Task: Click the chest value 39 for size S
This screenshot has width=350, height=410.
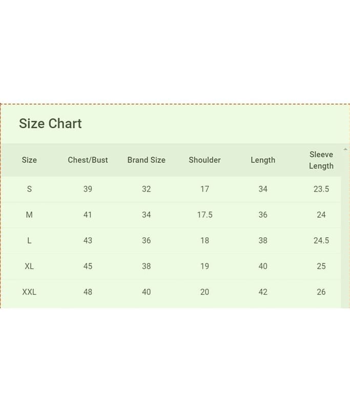Action: pos(88,189)
